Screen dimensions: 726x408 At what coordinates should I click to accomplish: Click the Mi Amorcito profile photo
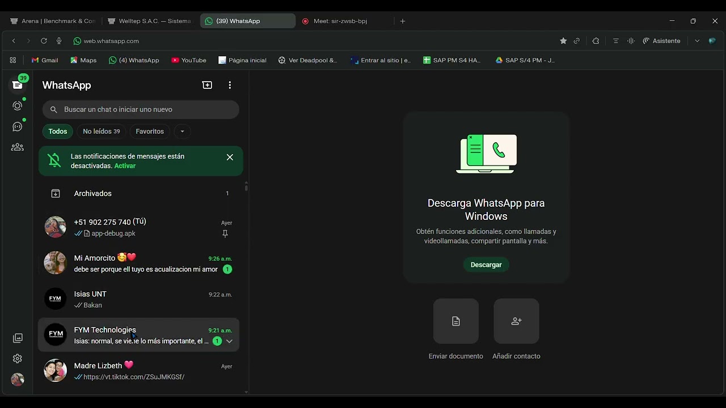(x=56, y=263)
